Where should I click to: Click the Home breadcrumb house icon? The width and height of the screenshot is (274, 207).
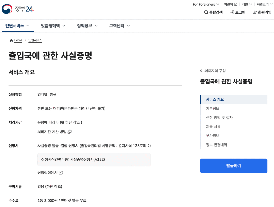[11, 40]
